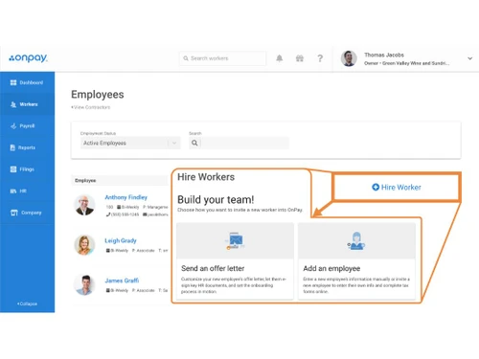Image resolution: width=479 pixels, height=359 pixels.
Task: Click the offer letter envelope icon
Action: pyautogui.click(x=235, y=241)
